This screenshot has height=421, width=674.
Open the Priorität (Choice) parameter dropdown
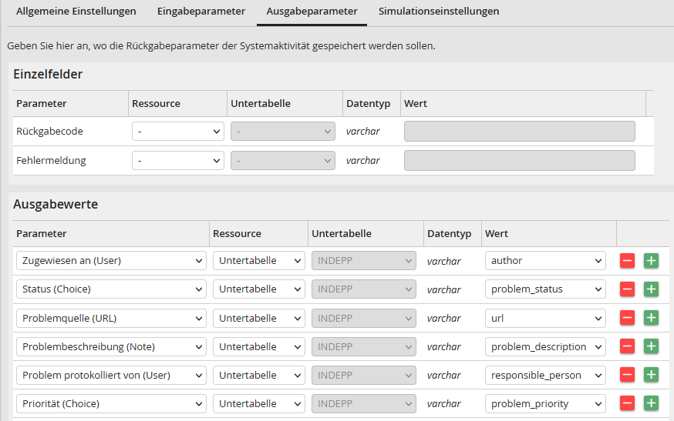[111, 403]
